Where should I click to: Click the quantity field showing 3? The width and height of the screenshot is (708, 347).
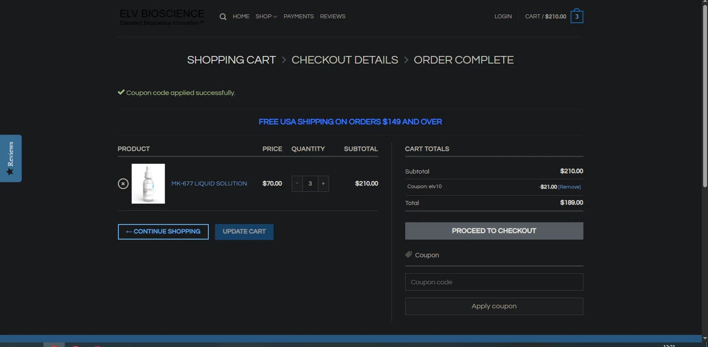click(310, 184)
